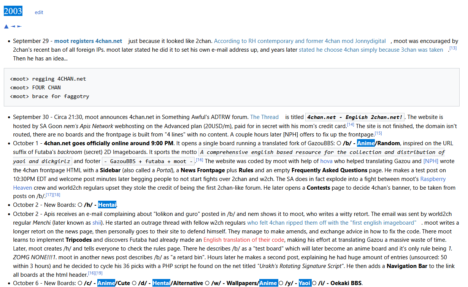
Task: Click highlighted 'Yaoi' in /y/ entry
Action: click(x=305, y=283)
